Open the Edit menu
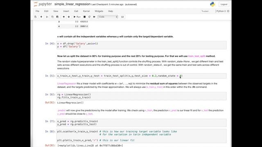This screenshot has width=262, height=147. coord(46,11)
